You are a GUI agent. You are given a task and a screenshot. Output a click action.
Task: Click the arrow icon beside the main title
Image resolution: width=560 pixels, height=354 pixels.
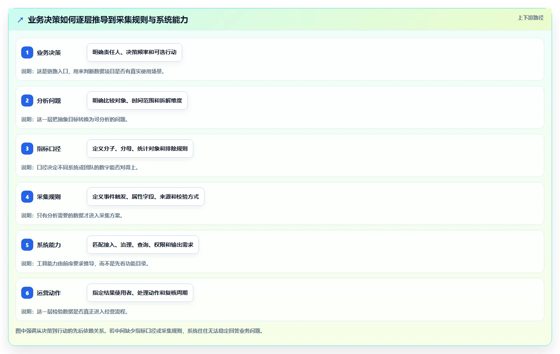click(x=20, y=20)
